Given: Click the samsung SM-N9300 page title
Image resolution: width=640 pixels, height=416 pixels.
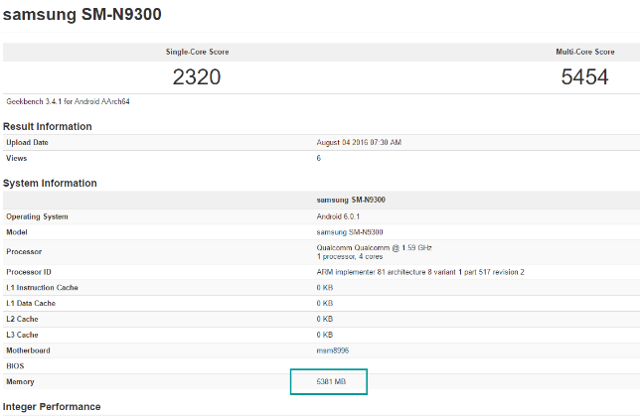Looking at the screenshot, I should tap(82, 15).
